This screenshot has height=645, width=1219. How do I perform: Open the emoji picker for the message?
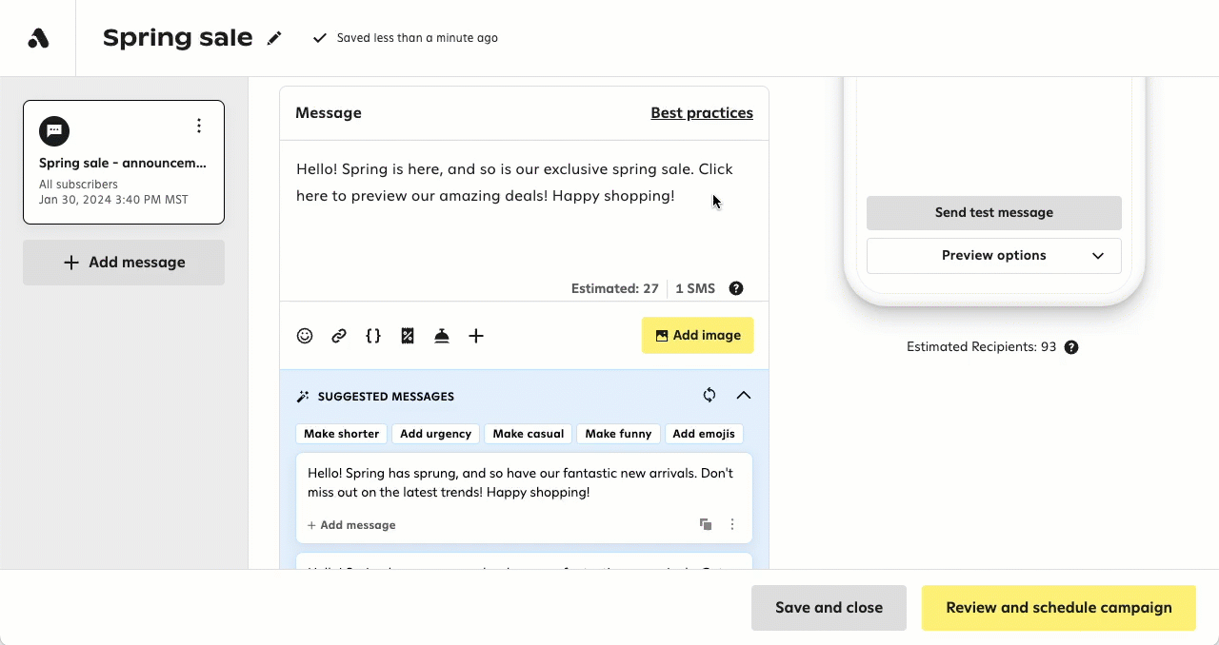pos(305,336)
